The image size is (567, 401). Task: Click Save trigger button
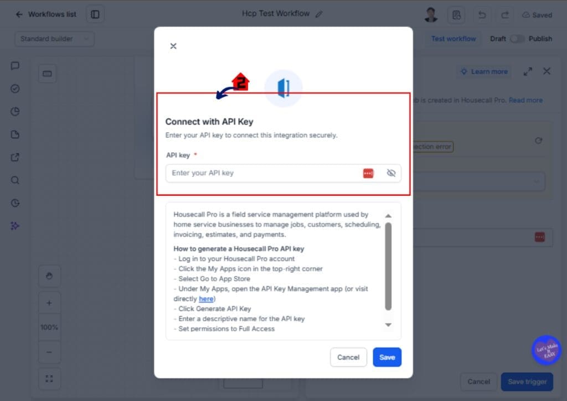pyautogui.click(x=527, y=382)
